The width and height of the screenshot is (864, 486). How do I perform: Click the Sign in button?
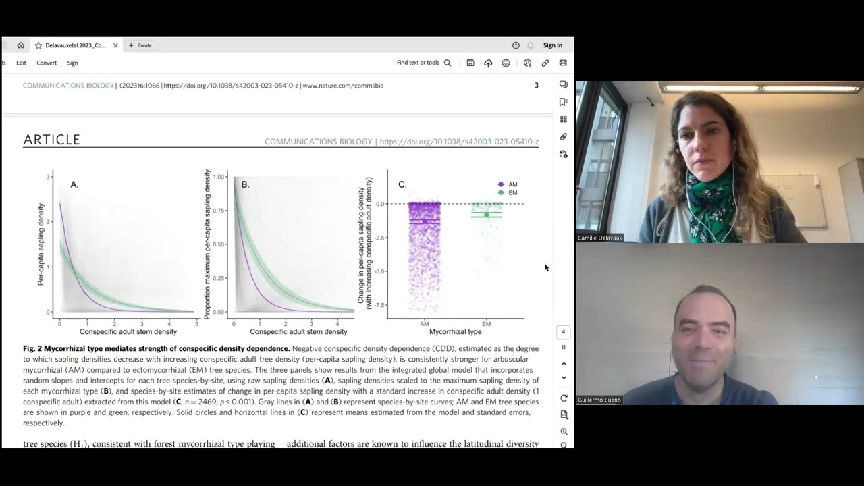tap(553, 45)
